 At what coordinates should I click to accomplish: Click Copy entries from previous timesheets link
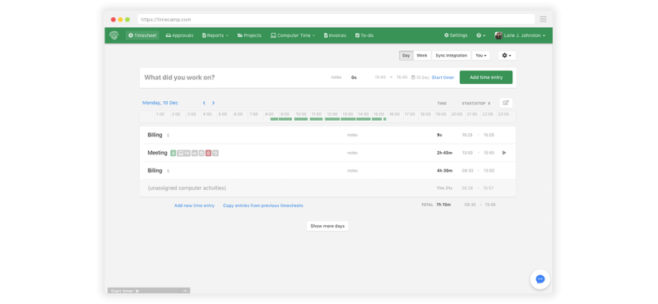[x=263, y=205]
